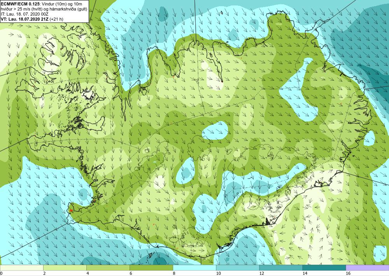The height and width of the screenshot is (276, 389).
Task: Click the 'VT: Lau. 18.07.2020 21Z' valid time line
Action: pyautogui.click(x=25, y=19)
